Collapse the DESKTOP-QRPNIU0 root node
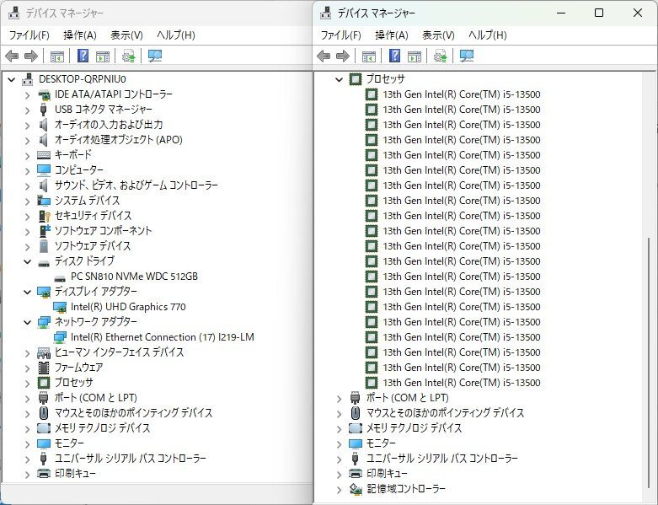The height and width of the screenshot is (505, 658). 11,79
